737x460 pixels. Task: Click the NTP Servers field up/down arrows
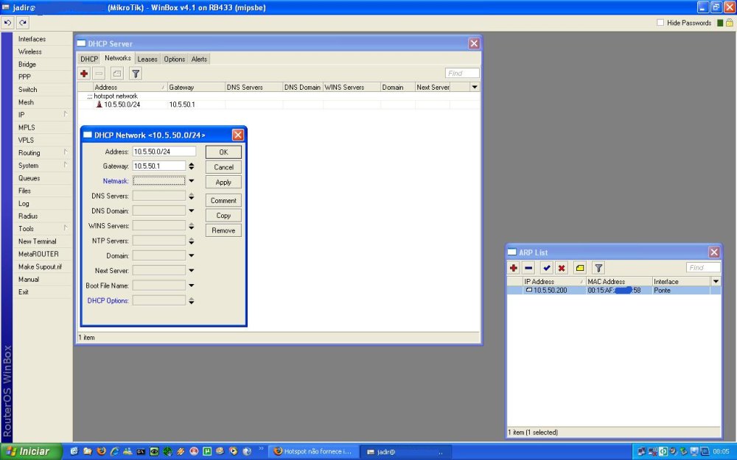pos(192,241)
